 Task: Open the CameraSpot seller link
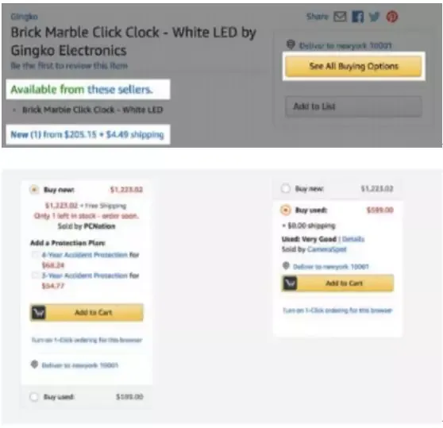click(327, 249)
